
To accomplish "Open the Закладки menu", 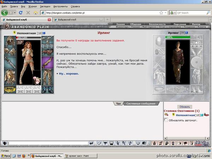I will click(45, 6).
